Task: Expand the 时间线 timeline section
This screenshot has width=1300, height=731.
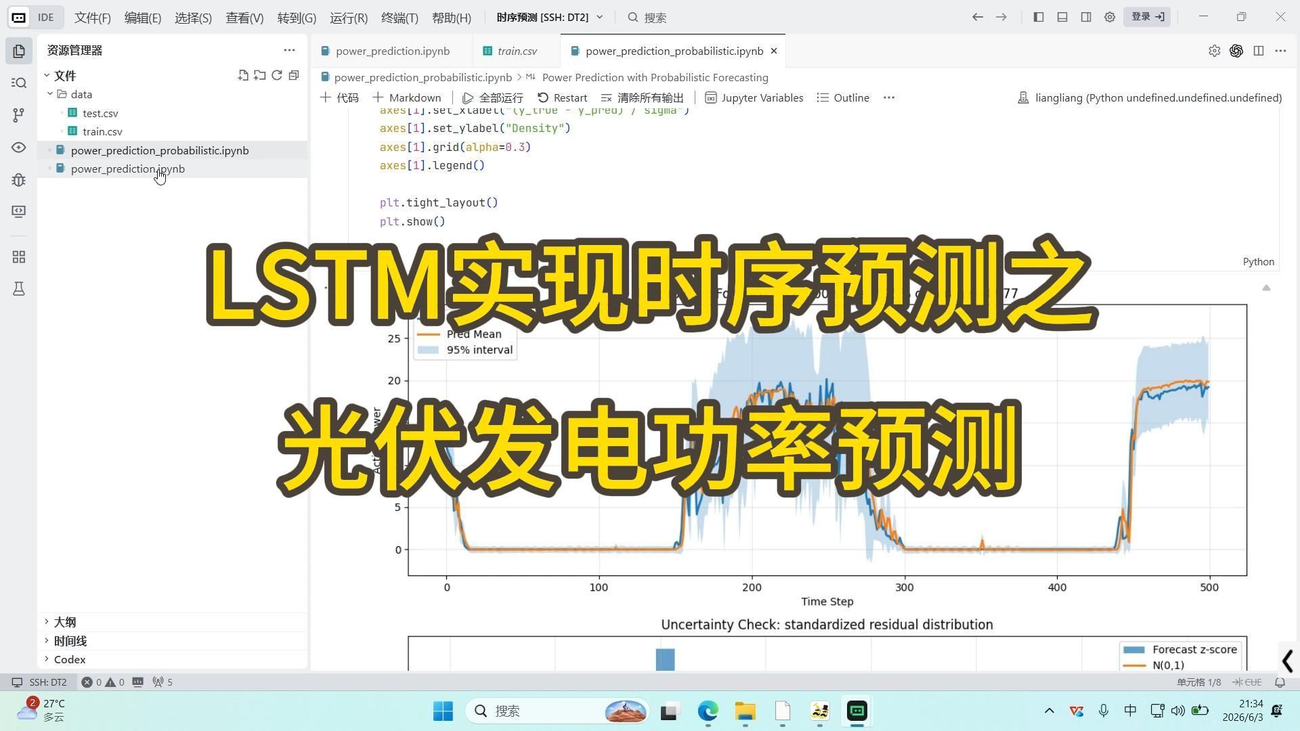Action: (x=70, y=641)
